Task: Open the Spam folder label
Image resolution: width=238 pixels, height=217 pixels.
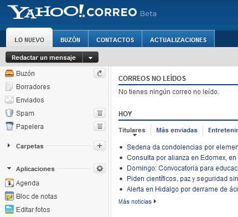Action: click(x=25, y=113)
